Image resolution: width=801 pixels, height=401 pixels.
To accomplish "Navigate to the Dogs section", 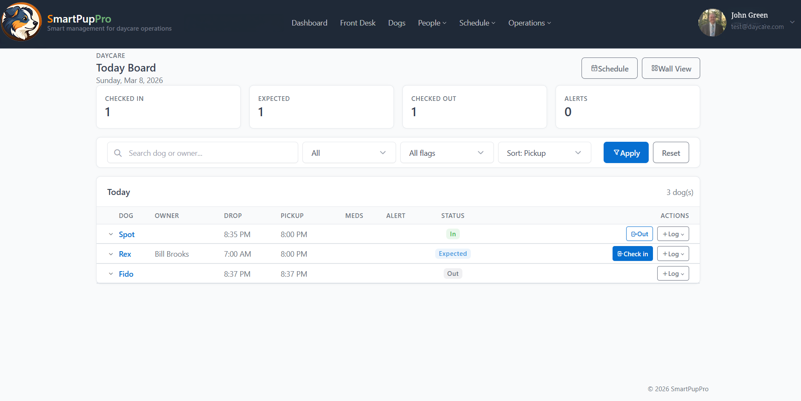I will click(x=396, y=23).
